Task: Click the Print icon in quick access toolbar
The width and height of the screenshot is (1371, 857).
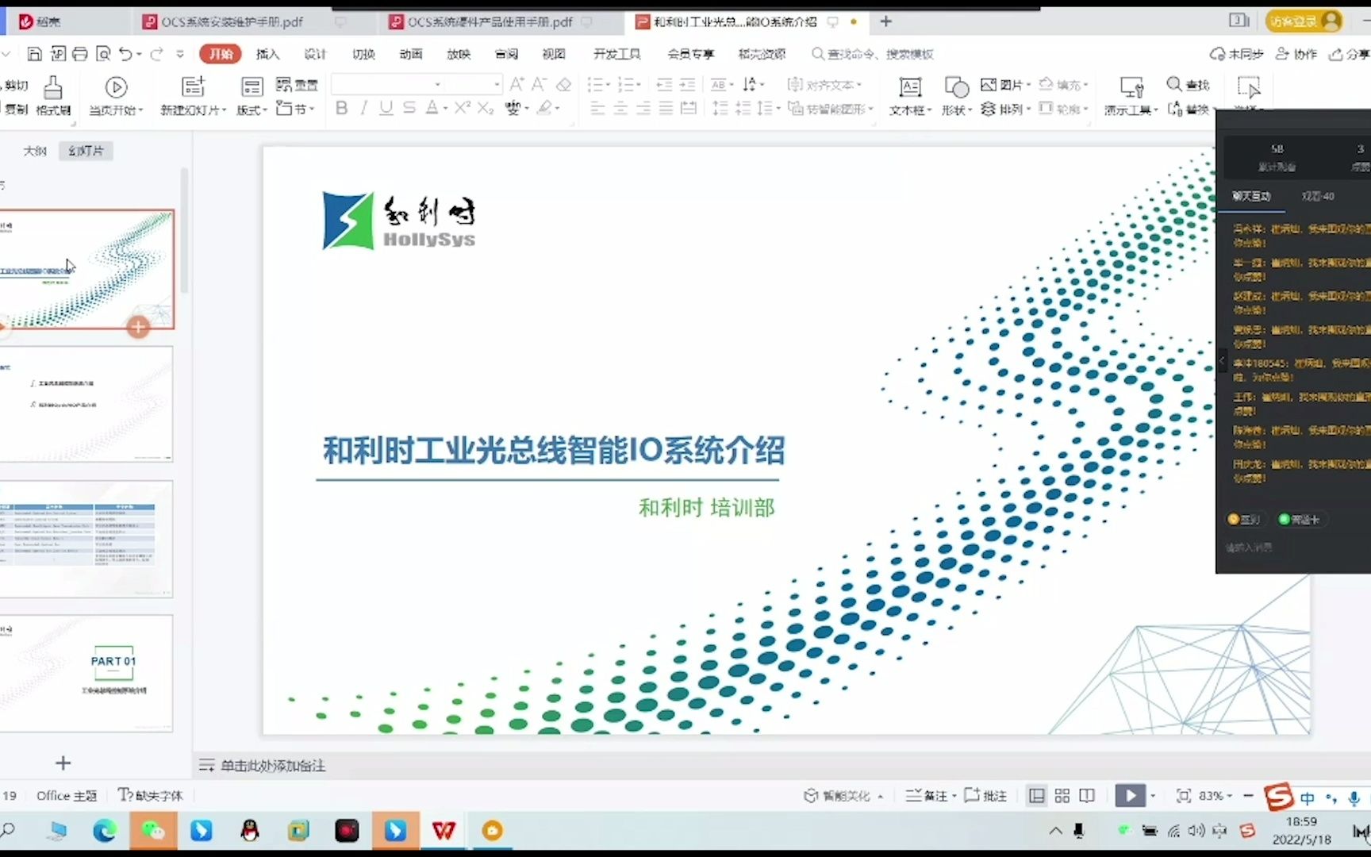Action: [80, 54]
